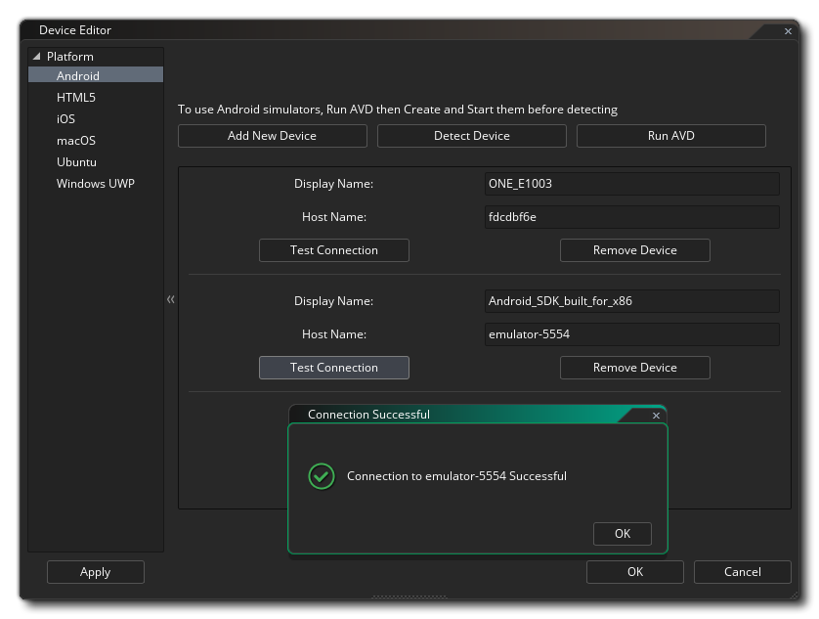Collapse the Platform tree node
This screenshot has width=819, height=619.
(36, 56)
